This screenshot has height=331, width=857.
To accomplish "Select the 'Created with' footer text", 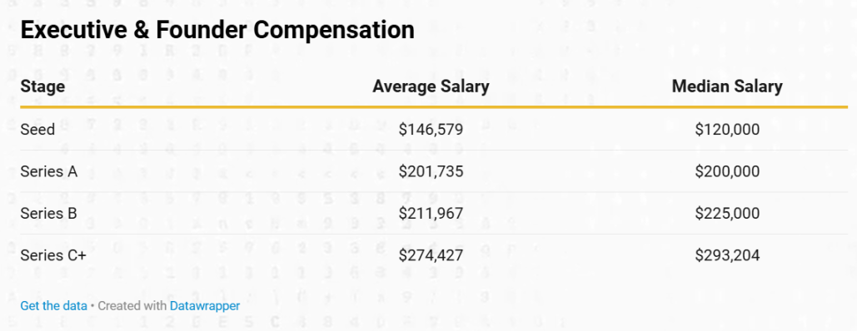I will 132,306.
